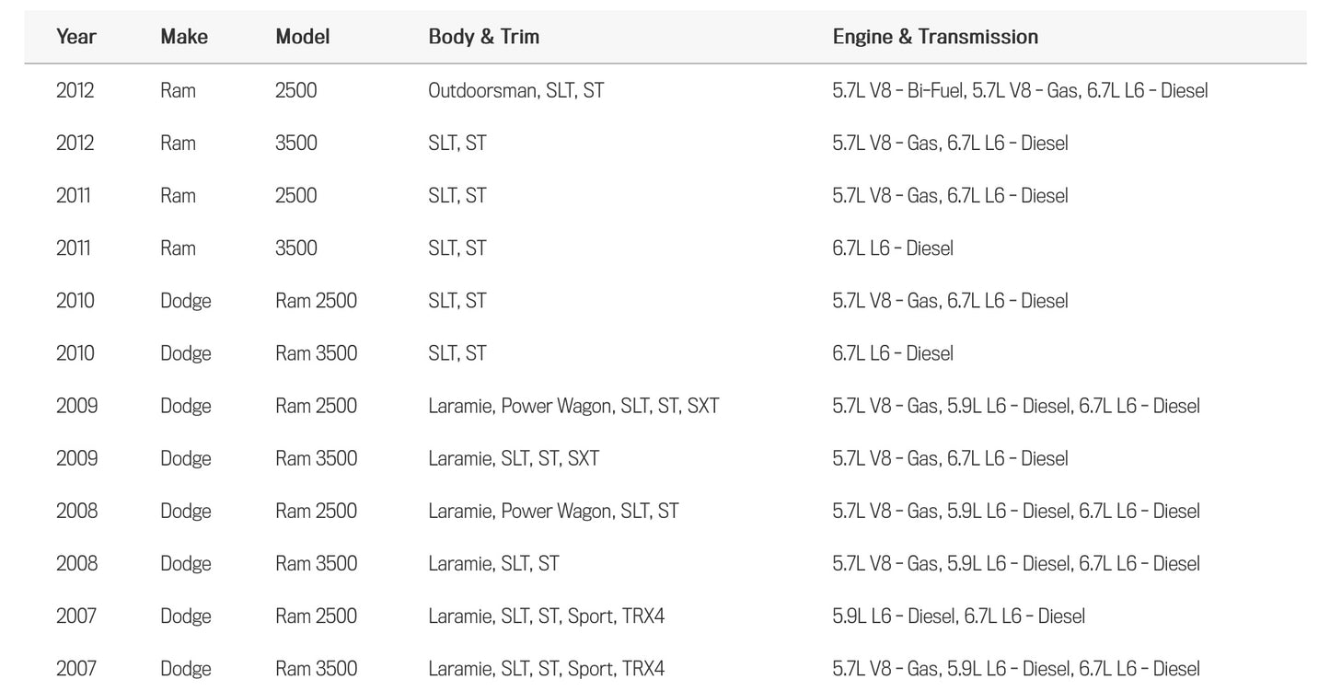Image resolution: width=1330 pixels, height=691 pixels.
Task: Select the year cell of the 2011 Ram 2500 row
Action: (74, 195)
